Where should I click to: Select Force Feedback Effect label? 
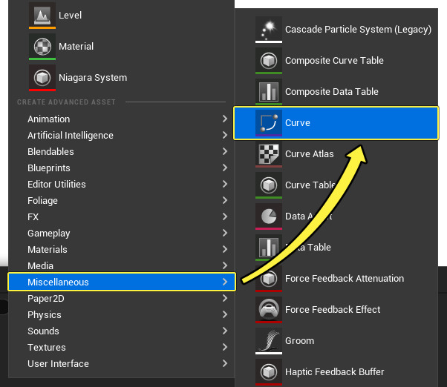click(333, 310)
